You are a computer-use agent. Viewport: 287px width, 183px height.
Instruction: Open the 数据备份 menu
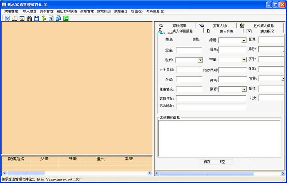click(121, 11)
